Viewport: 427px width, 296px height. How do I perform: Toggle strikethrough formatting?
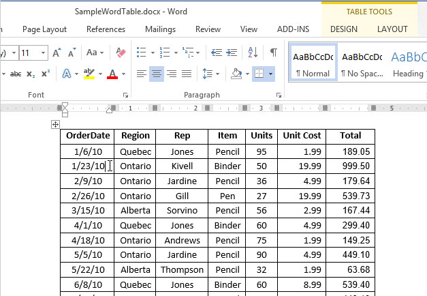[x=16, y=74]
